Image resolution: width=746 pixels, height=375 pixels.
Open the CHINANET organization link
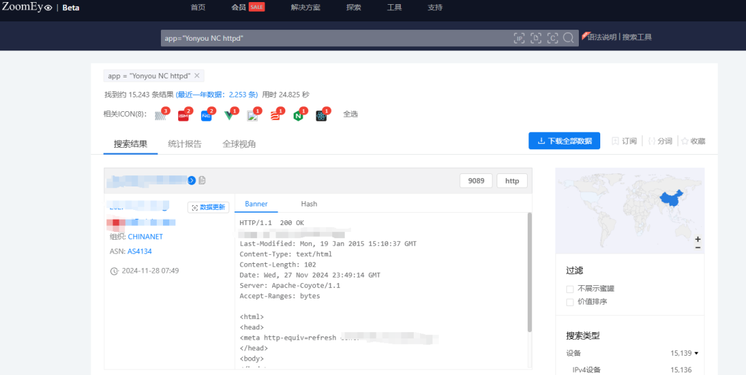(145, 236)
